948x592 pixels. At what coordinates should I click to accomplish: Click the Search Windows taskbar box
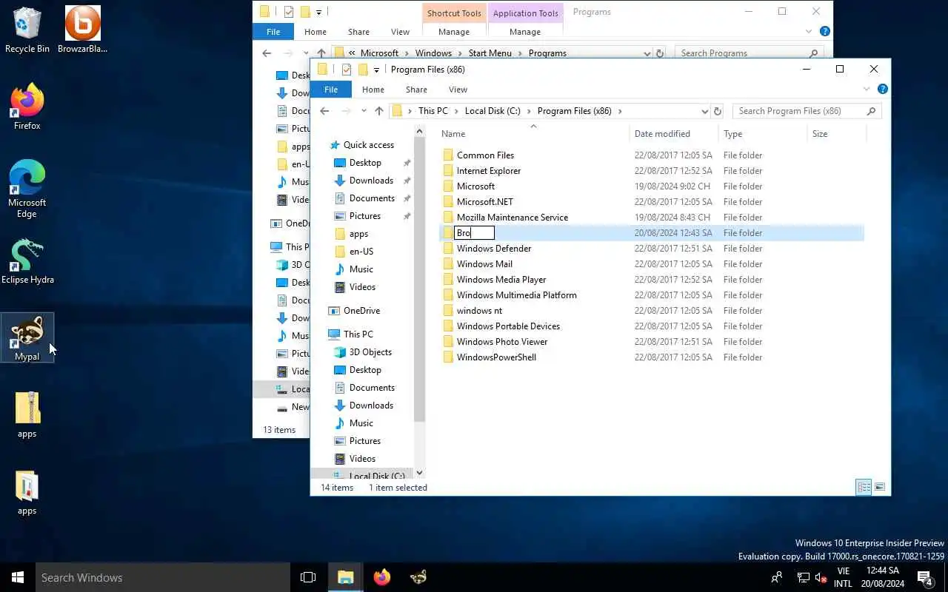[x=163, y=577]
